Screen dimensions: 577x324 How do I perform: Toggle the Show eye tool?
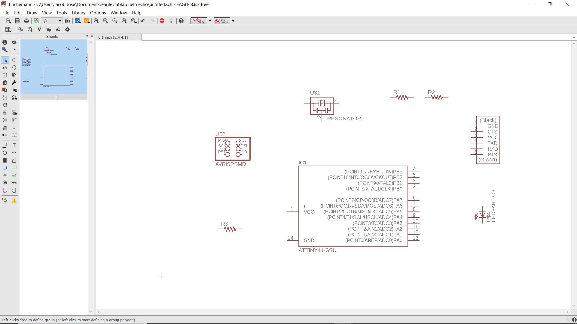click(x=14, y=42)
